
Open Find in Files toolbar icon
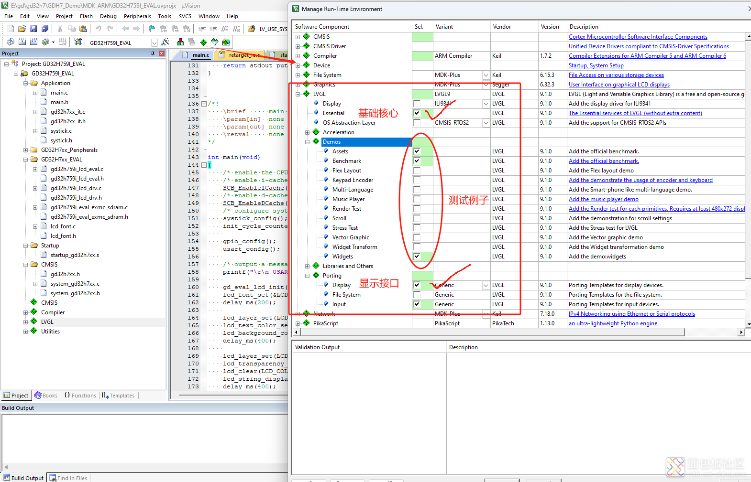[x=252, y=29]
